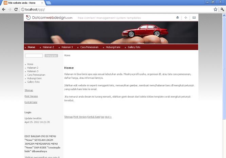Open Cara Pemesanan in red navigation bar
Image resolution: width=226 pixels, height=158 pixels.
pyautogui.click(x=89, y=47)
